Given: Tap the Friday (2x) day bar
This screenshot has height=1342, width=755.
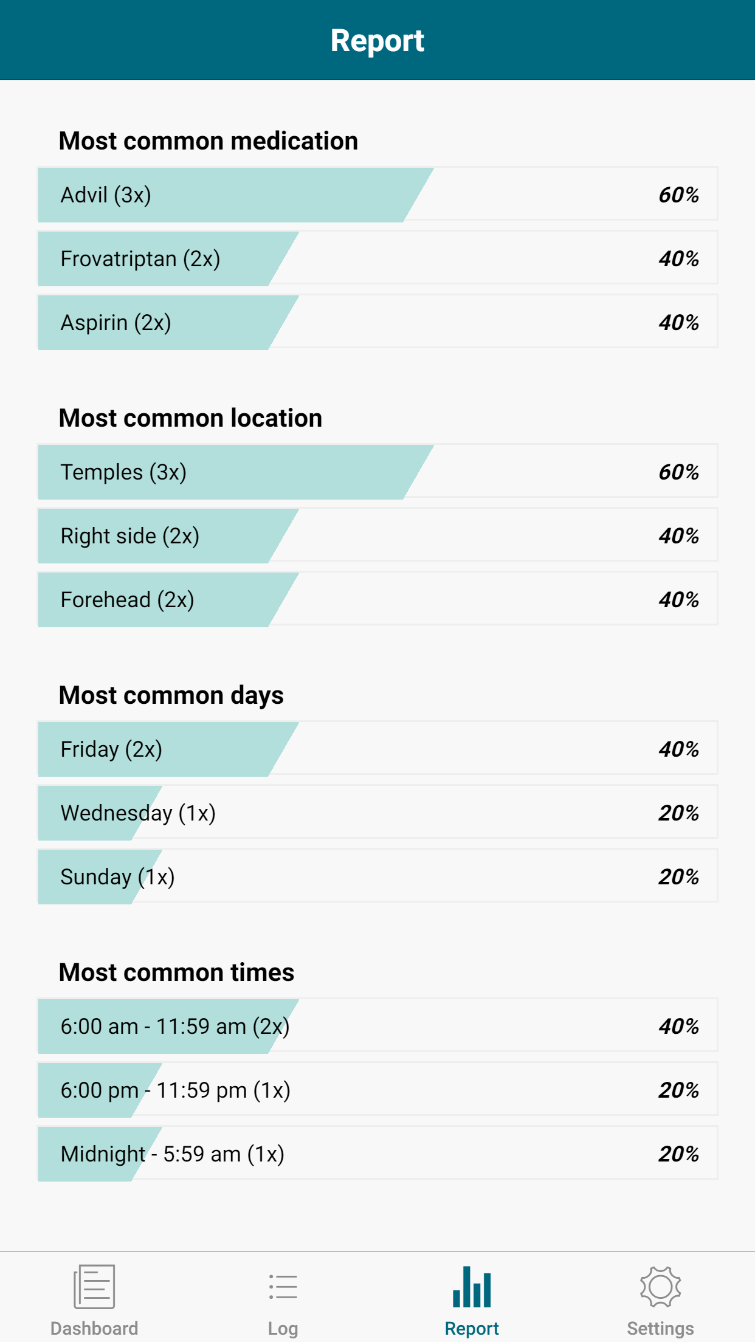Looking at the screenshot, I should [377, 748].
